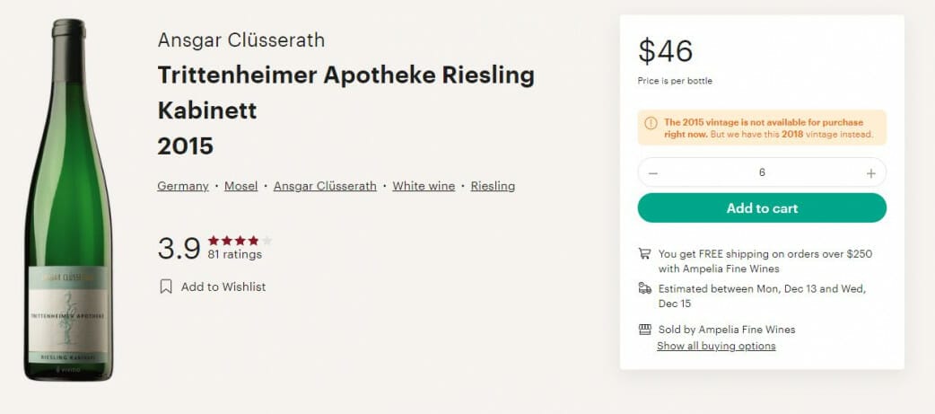Open the 81 ratings reviews link

[234, 255]
